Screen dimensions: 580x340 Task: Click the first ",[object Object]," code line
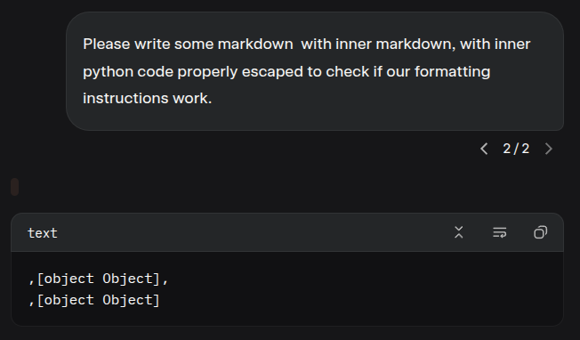coord(99,279)
